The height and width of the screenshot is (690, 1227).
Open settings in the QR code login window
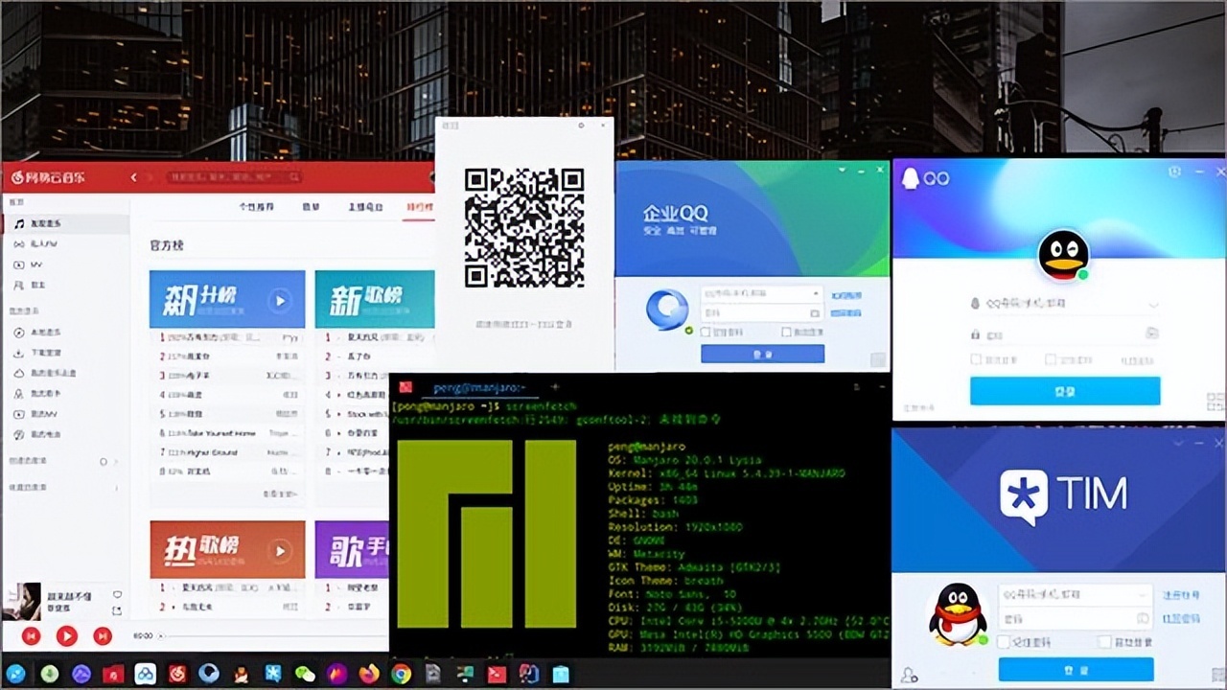(x=581, y=126)
